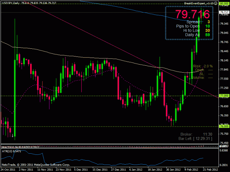Click the 23 Nov 2011 date label

pos(63,169)
